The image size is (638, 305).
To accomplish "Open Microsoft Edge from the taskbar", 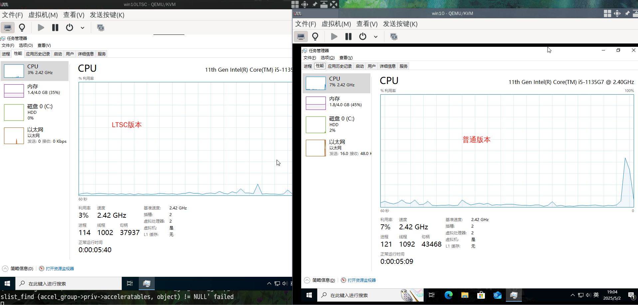I will coord(448,295).
